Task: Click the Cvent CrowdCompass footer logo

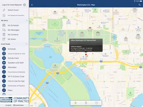Action: [x=15, y=105]
